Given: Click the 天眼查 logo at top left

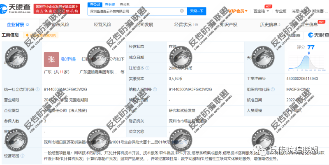Looking at the screenshot, I should [15, 9].
